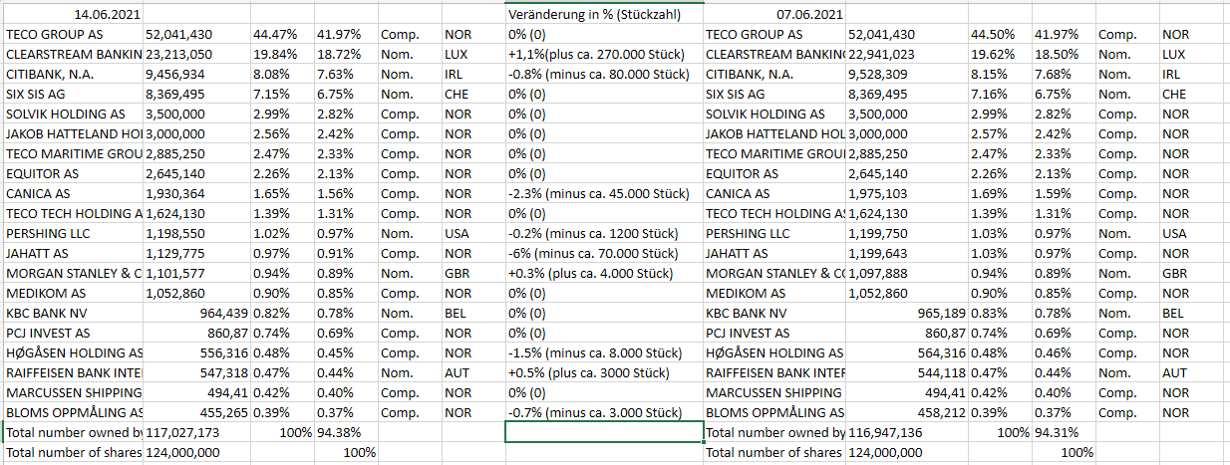Image resolution: width=1230 pixels, height=465 pixels.
Task: Click the 94.38% total percentage cell
Action: pyautogui.click(x=346, y=432)
